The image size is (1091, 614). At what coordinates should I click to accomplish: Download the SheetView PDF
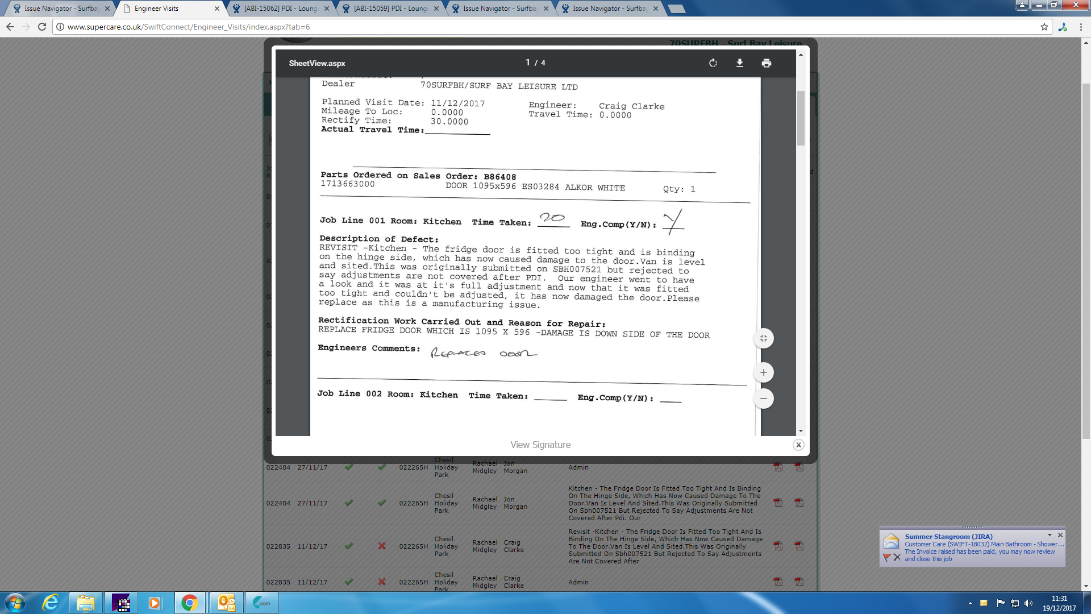tap(740, 63)
